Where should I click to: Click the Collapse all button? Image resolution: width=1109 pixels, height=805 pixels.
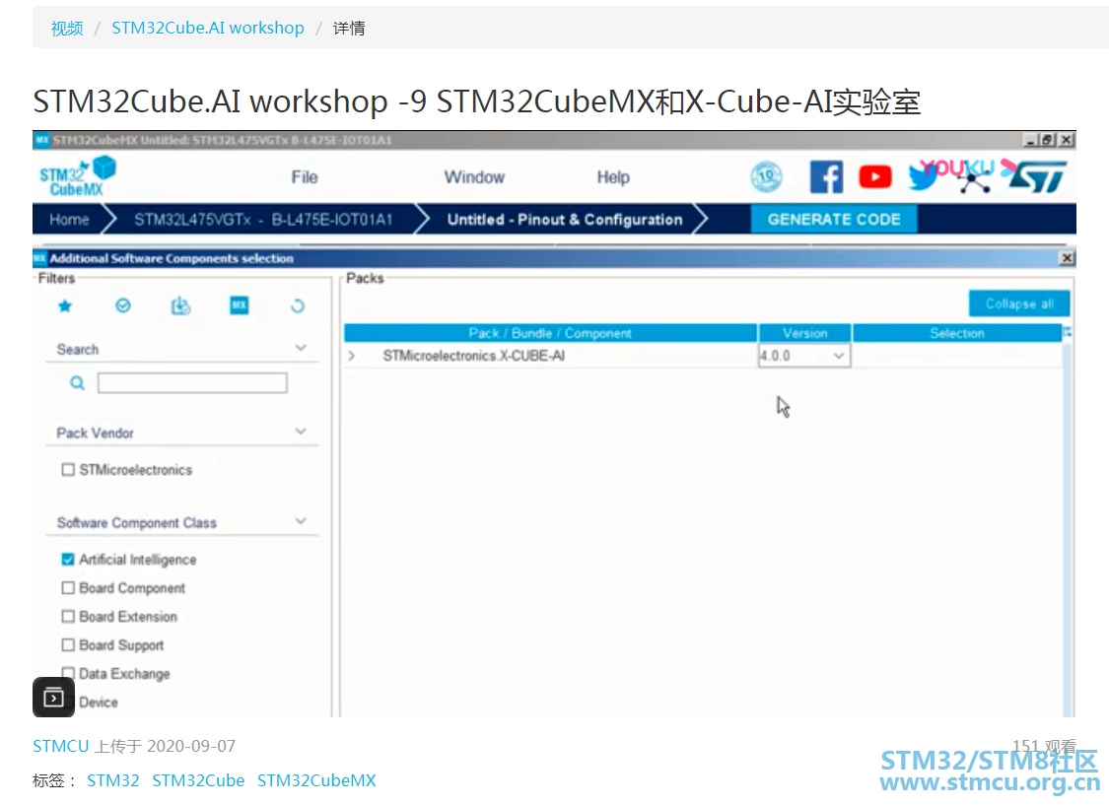[x=1019, y=303]
